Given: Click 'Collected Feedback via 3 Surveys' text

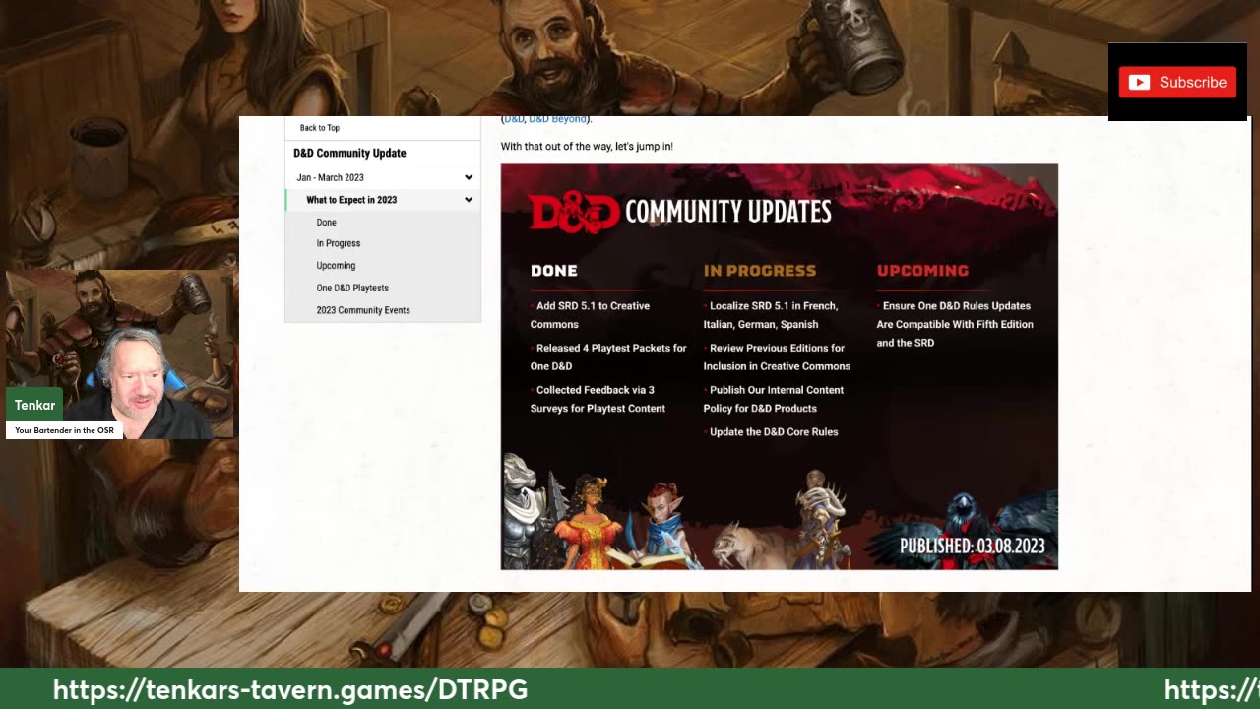Looking at the screenshot, I should [598, 399].
